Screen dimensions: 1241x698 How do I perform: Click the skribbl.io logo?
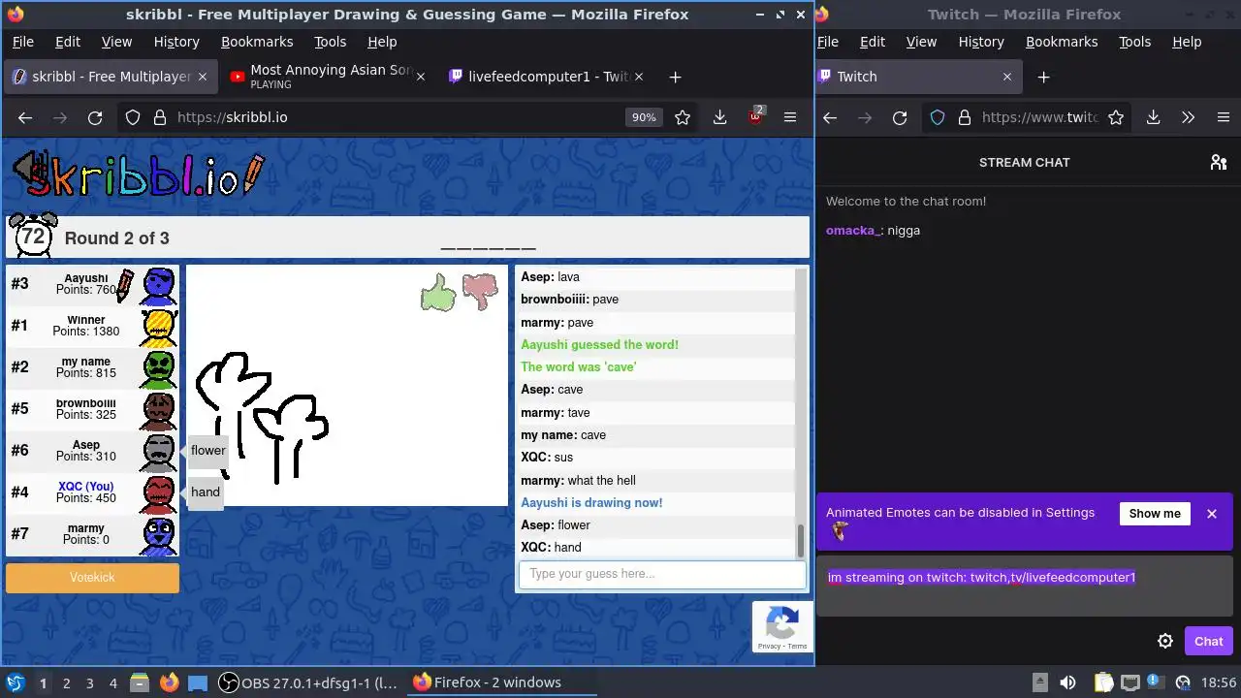click(x=137, y=175)
